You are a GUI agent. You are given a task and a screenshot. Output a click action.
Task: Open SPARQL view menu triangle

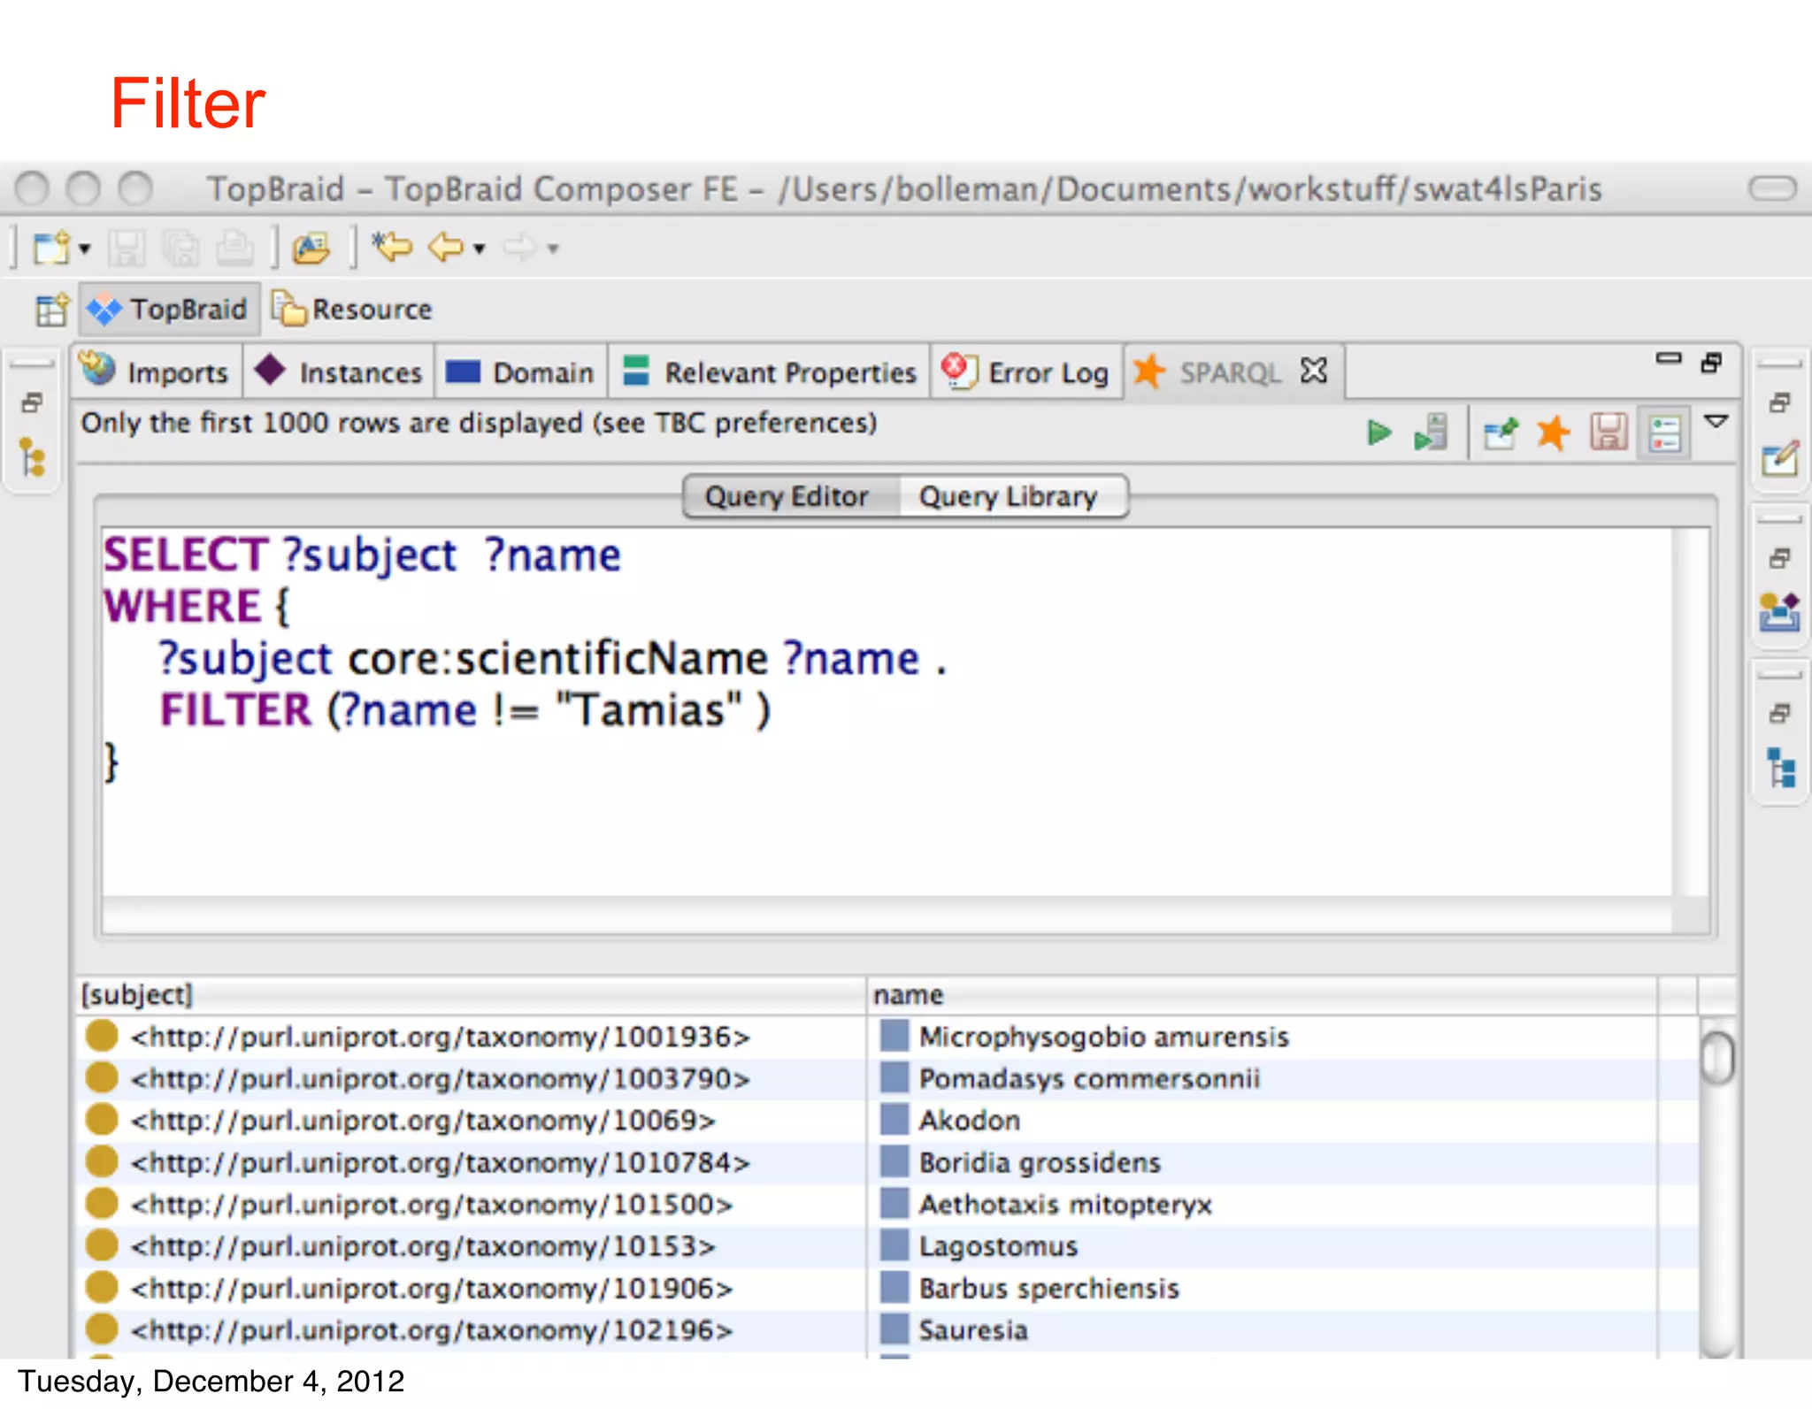[1716, 422]
